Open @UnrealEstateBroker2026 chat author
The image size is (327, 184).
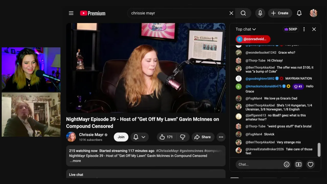click(x=265, y=149)
